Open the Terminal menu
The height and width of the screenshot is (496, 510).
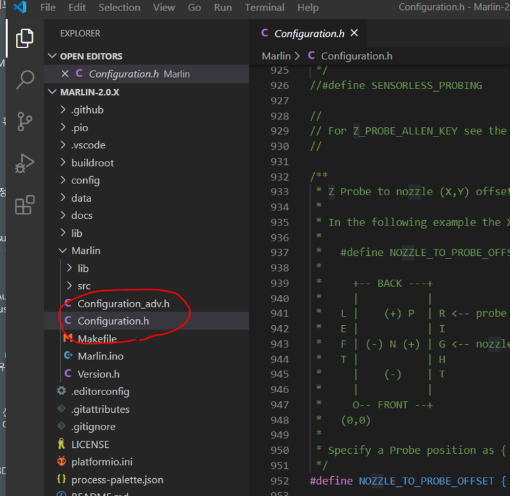[265, 7]
